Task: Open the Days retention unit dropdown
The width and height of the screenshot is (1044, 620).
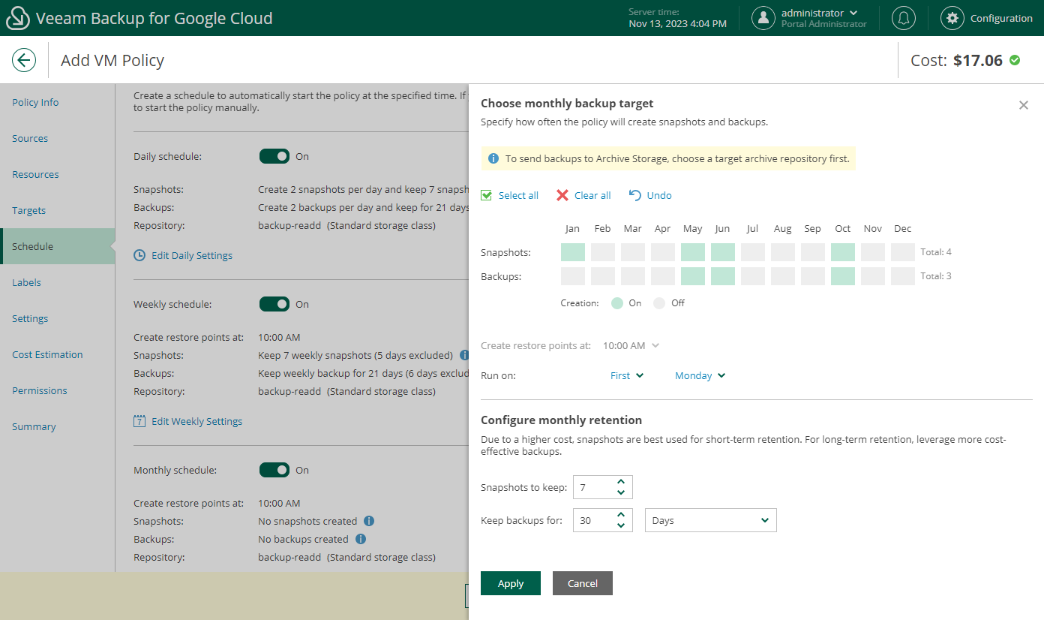Action: click(710, 520)
